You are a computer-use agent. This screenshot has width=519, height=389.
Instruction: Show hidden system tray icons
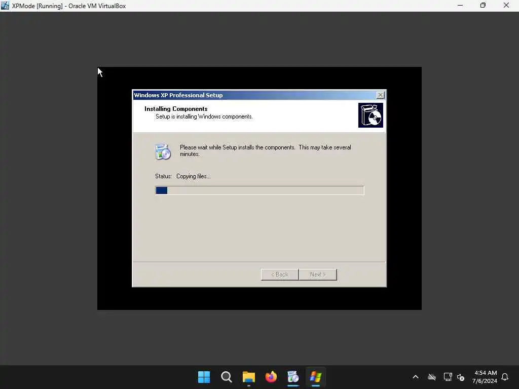(x=416, y=377)
